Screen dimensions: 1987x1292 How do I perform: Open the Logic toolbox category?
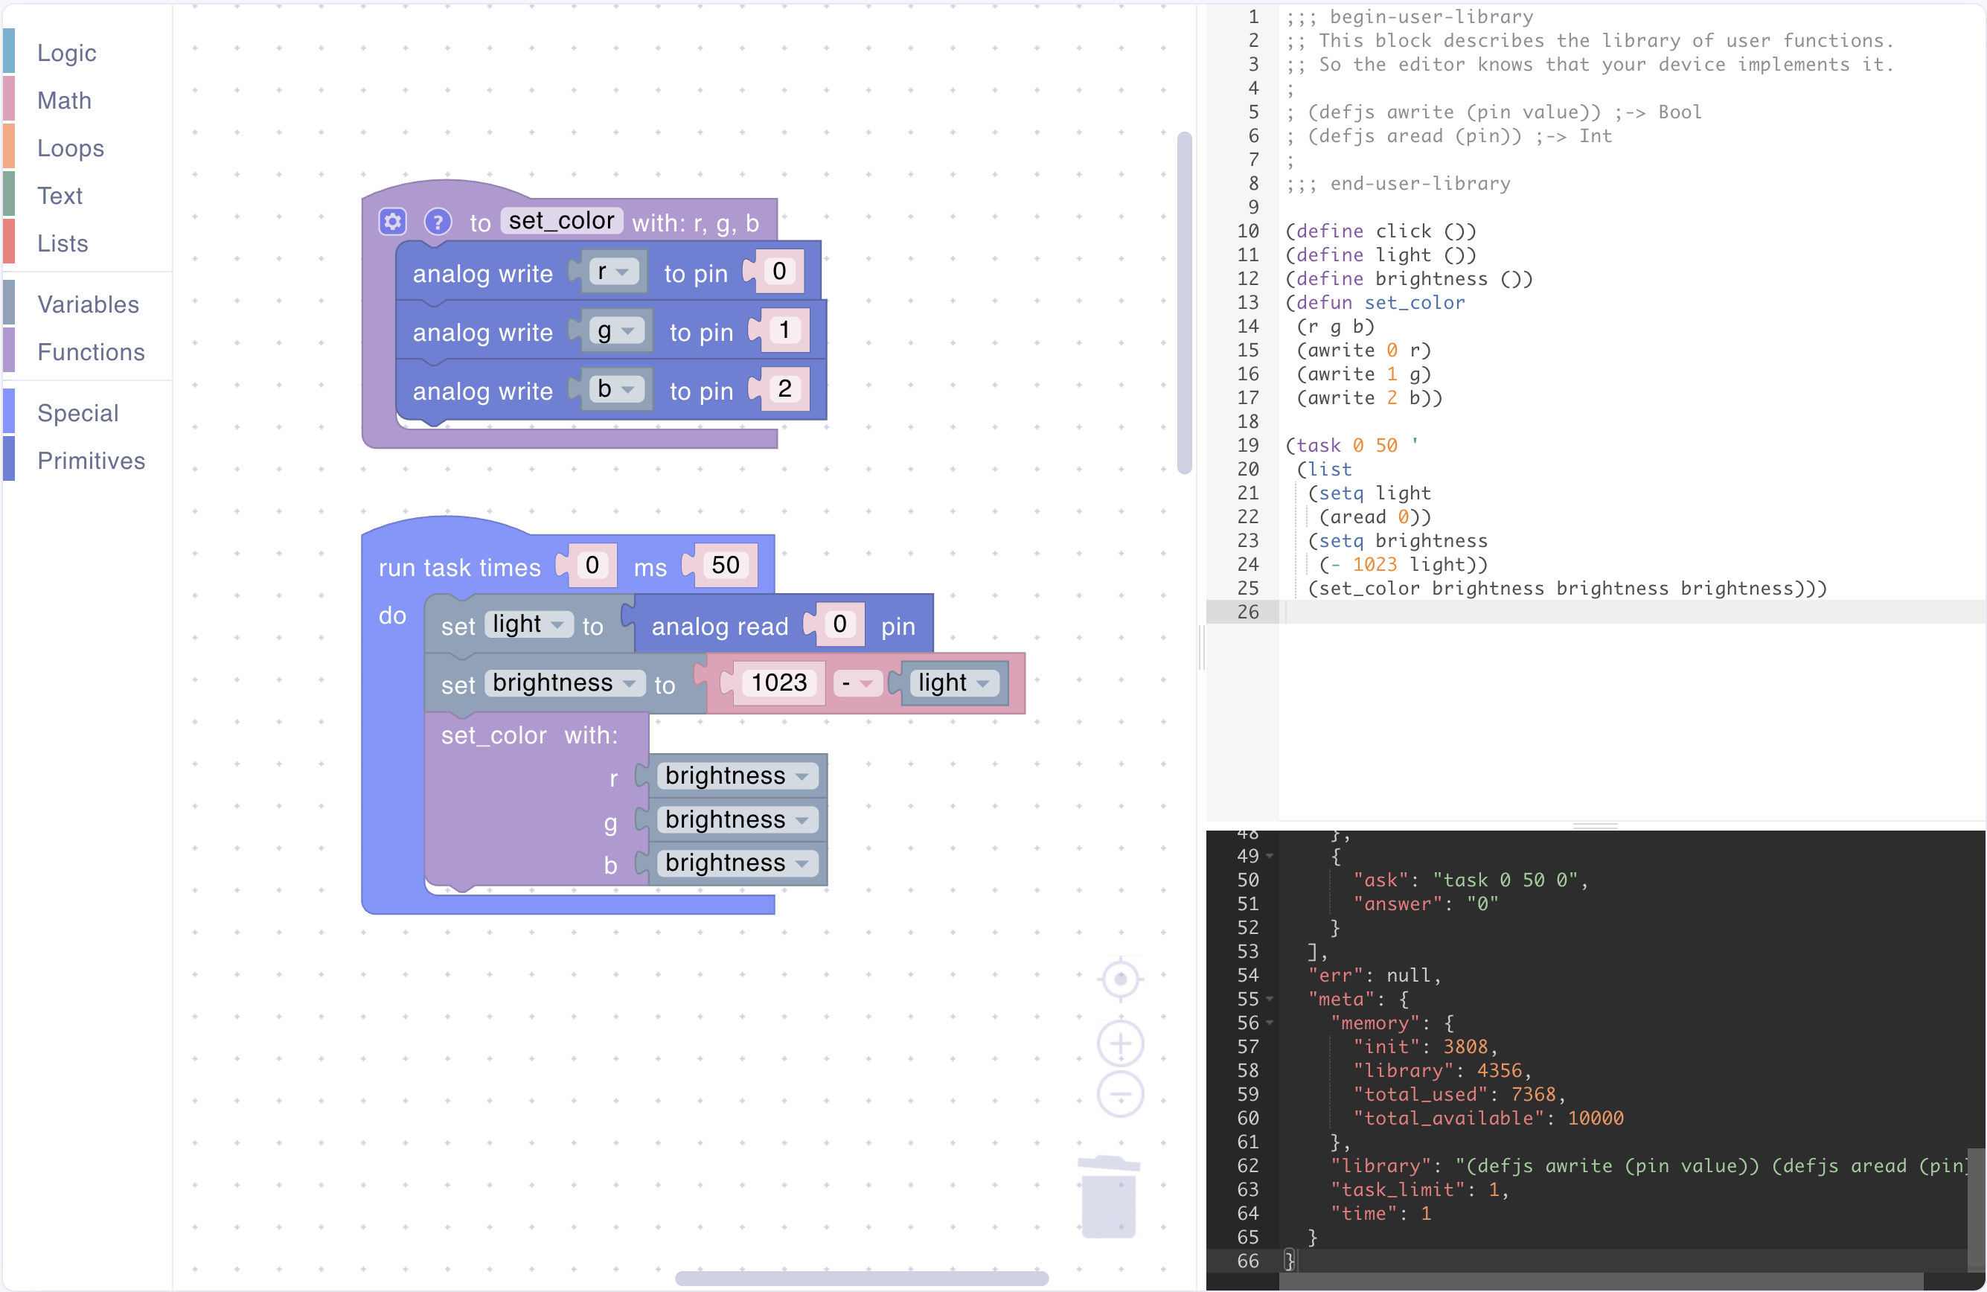[x=67, y=53]
